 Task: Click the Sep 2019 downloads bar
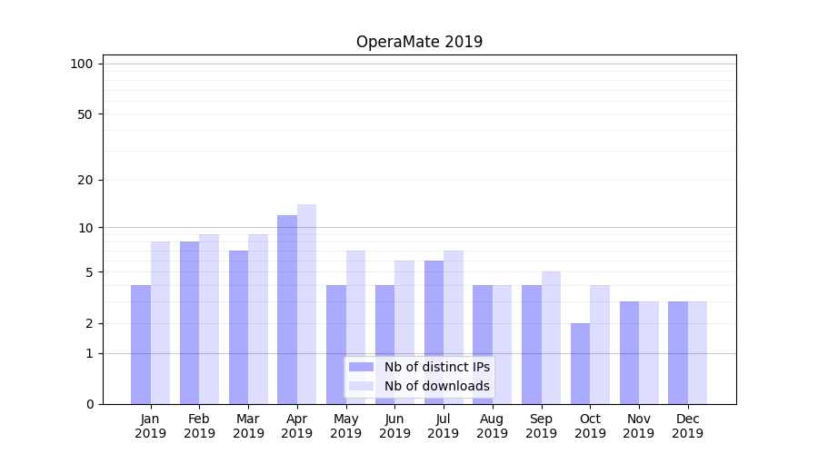pyautogui.click(x=551, y=338)
